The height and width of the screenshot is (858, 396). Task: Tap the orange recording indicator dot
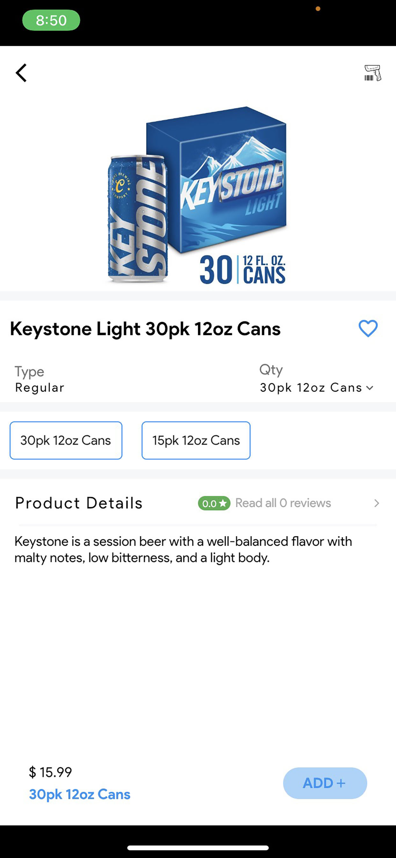pyautogui.click(x=318, y=9)
